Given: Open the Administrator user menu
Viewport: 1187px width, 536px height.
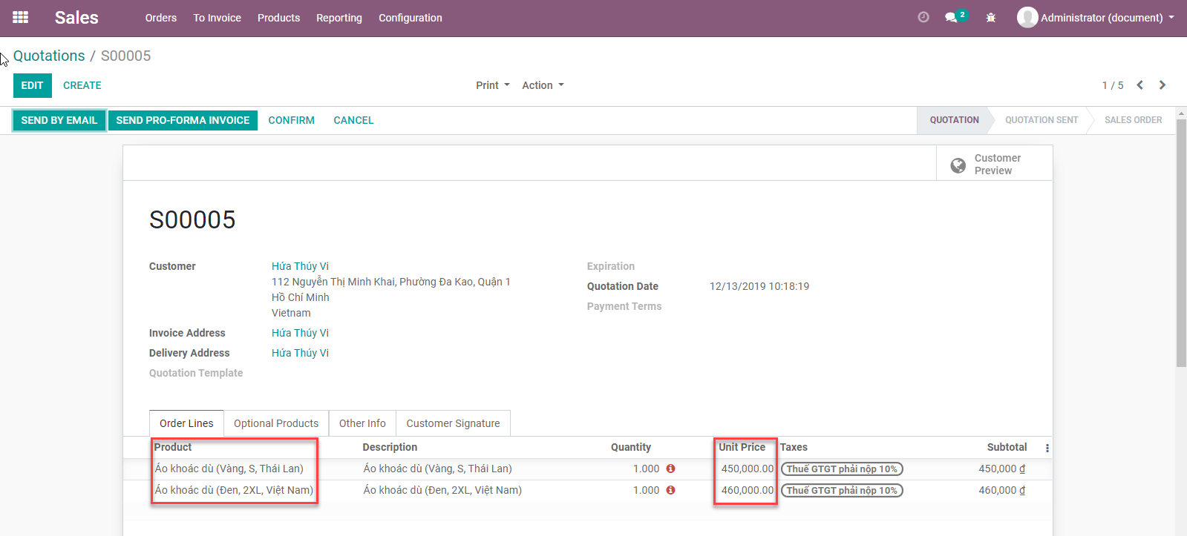Looking at the screenshot, I should pyautogui.click(x=1096, y=18).
